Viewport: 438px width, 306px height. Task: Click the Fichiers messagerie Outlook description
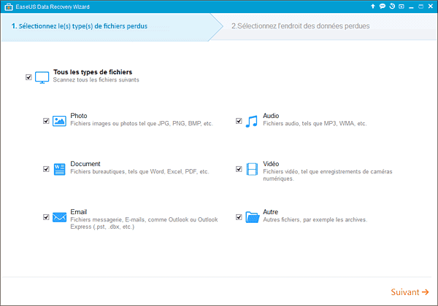(144, 223)
